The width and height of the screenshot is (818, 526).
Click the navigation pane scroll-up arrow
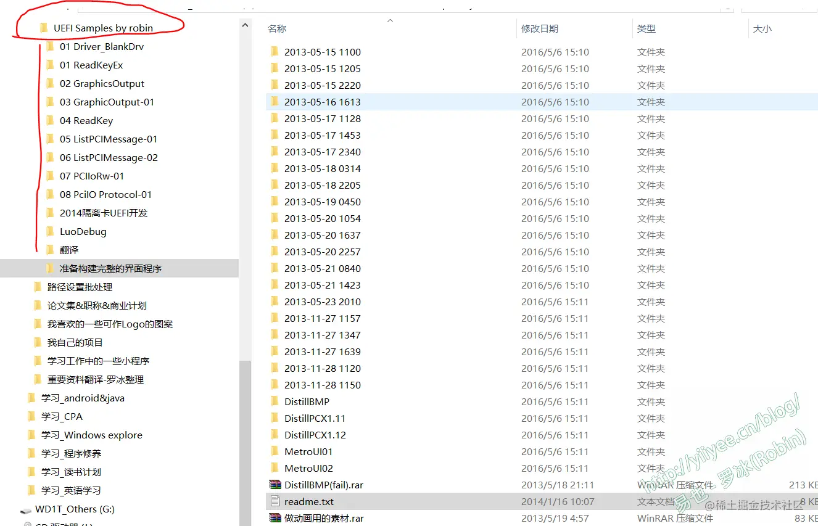pyautogui.click(x=245, y=25)
